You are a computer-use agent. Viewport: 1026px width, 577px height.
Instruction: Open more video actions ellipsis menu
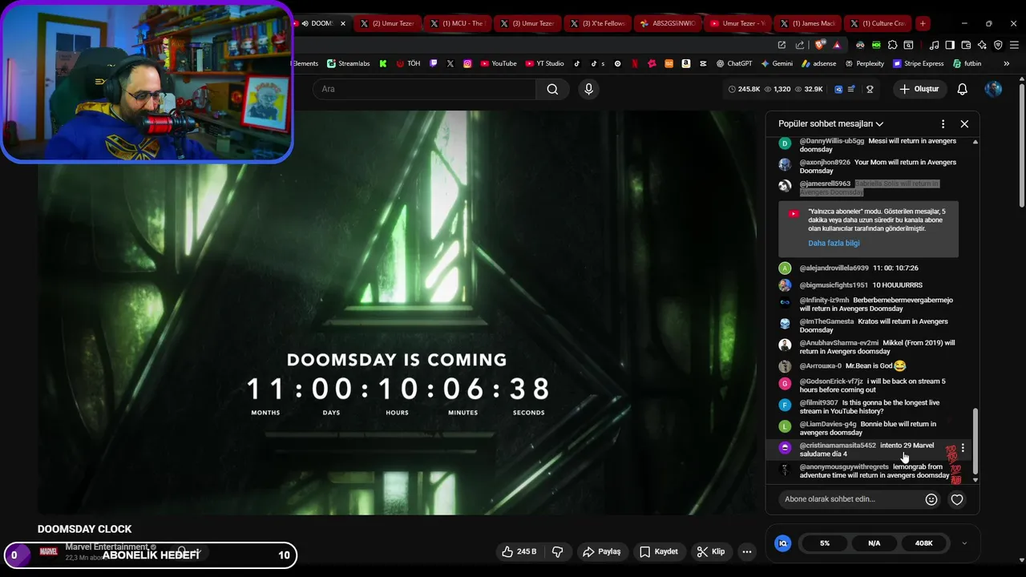click(x=746, y=551)
